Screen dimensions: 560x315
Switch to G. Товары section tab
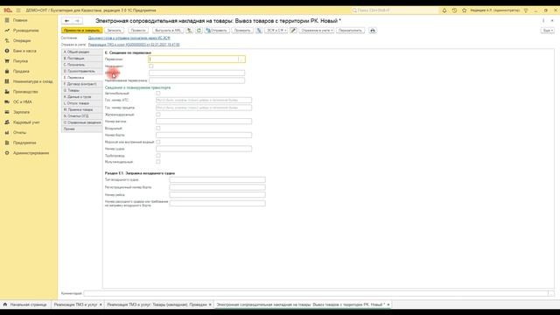click(81, 90)
